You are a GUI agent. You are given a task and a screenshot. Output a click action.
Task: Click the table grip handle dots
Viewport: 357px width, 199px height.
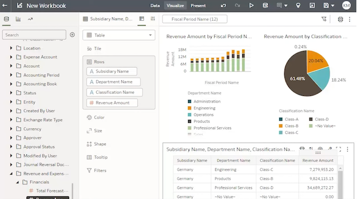click(x=318, y=153)
